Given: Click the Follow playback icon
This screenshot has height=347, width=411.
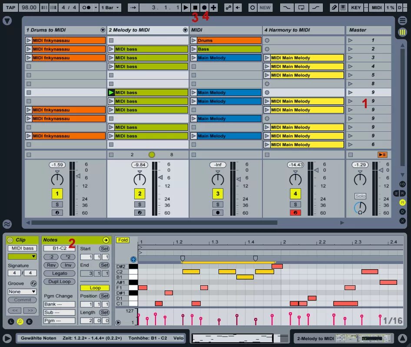Looking at the screenshot, I should (x=133, y=7).
